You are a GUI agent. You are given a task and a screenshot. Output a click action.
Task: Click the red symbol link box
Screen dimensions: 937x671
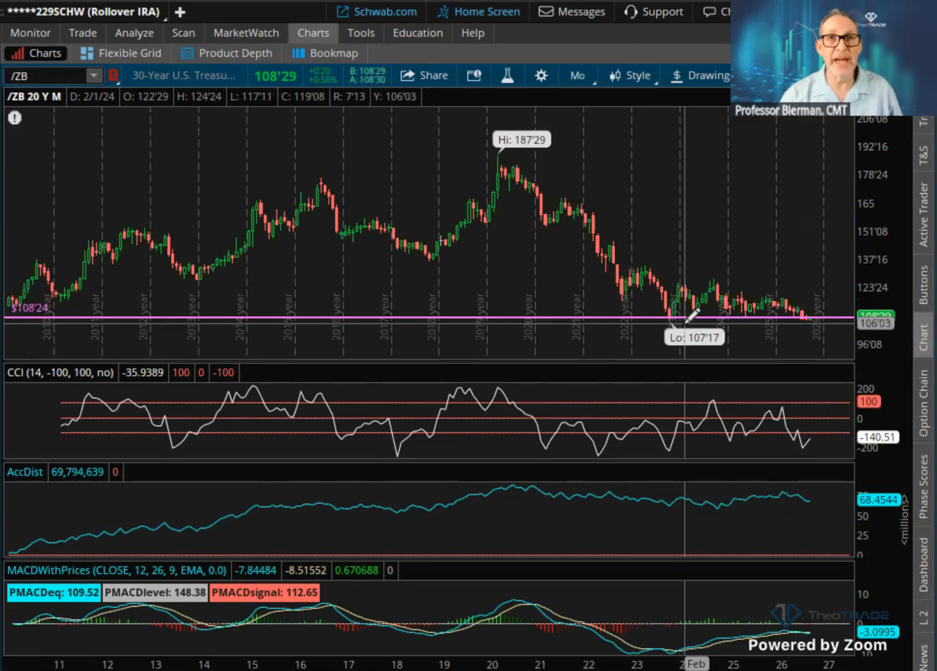[113, 76]
